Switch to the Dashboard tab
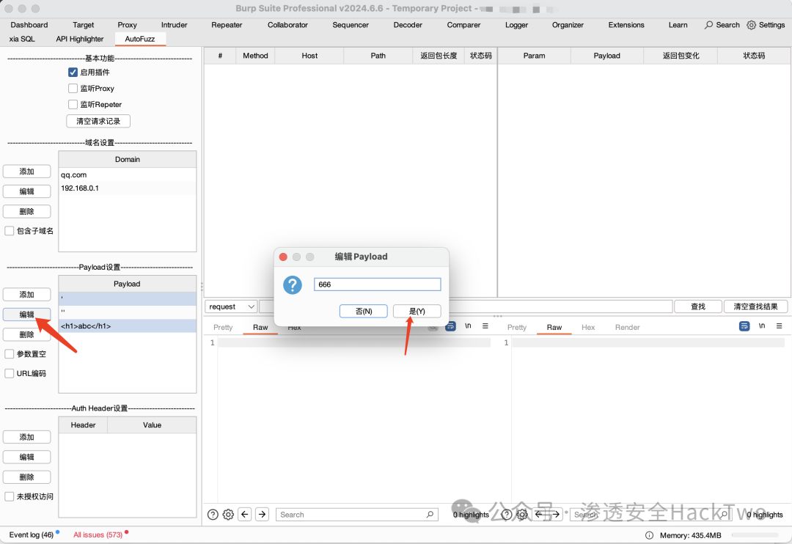The image size is (792, 544). [x=29, y=25]
